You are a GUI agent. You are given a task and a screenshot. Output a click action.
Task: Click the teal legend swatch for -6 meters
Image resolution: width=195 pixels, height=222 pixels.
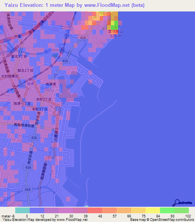22,211
